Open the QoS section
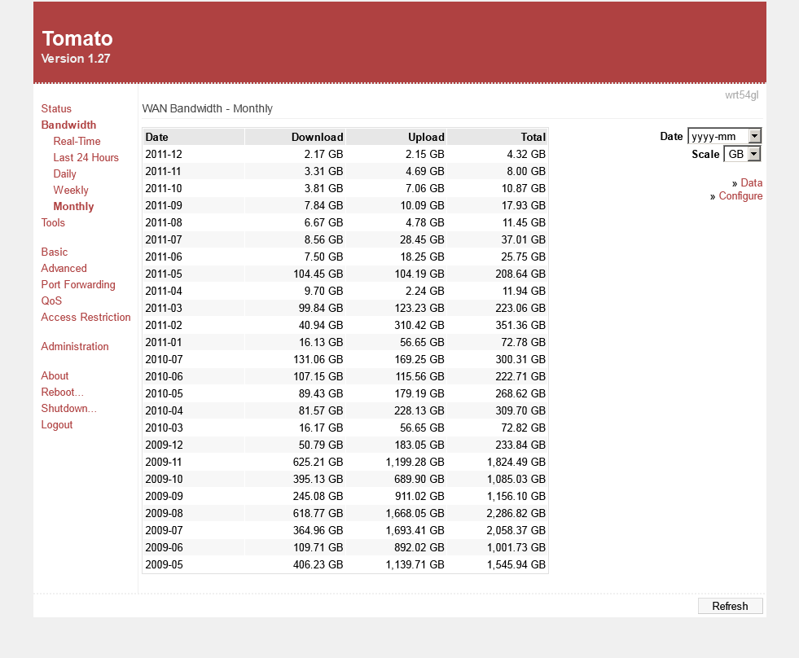 click(x=51, y=300)
